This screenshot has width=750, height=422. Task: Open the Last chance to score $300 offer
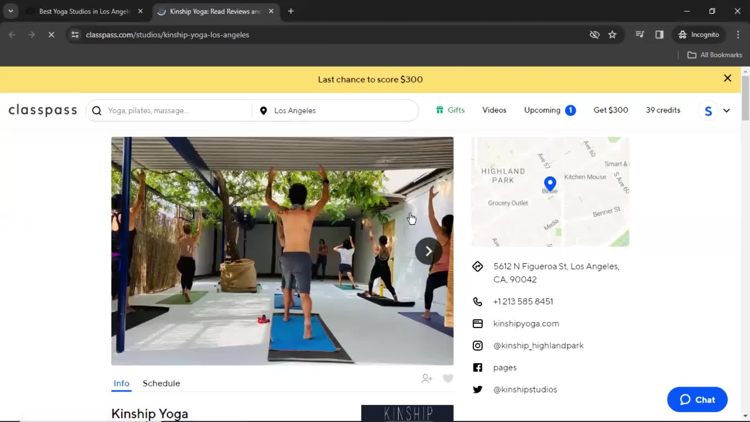[x=370, y=79]
